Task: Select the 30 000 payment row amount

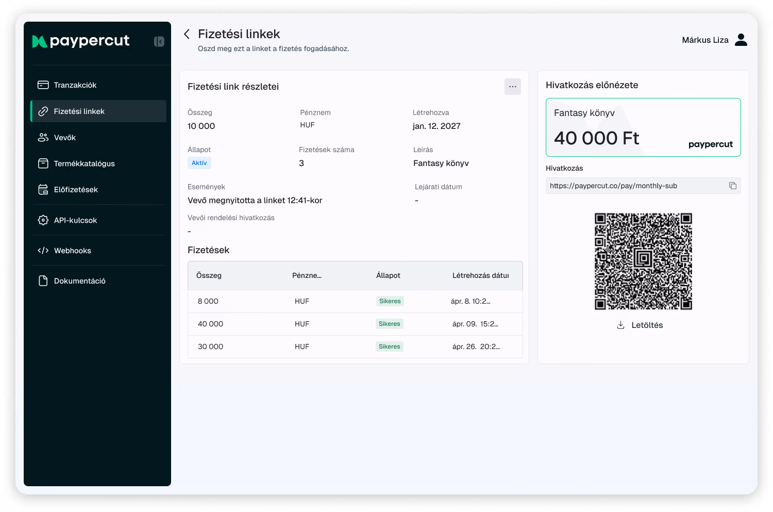Action: [x=210, y=346]
